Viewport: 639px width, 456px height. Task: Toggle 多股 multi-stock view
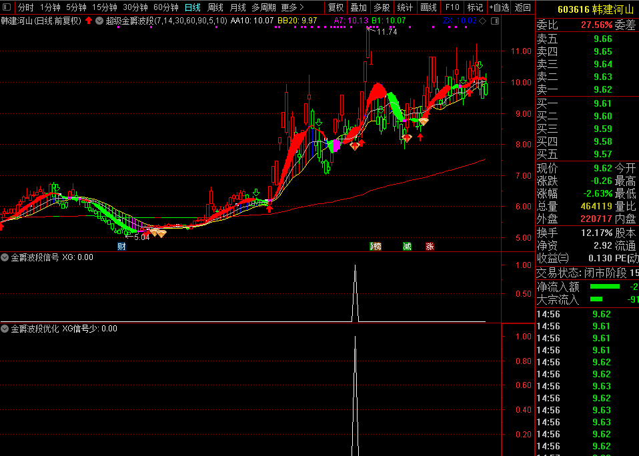[381, 7]
